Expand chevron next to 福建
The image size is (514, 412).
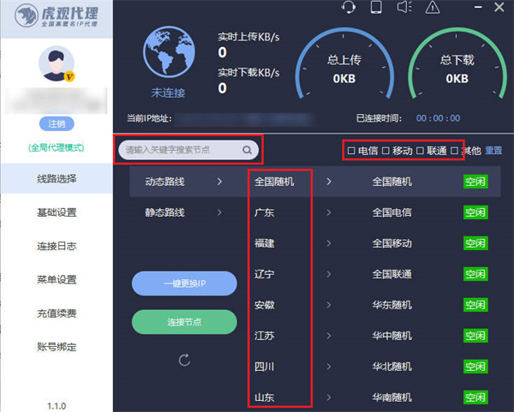329,243
